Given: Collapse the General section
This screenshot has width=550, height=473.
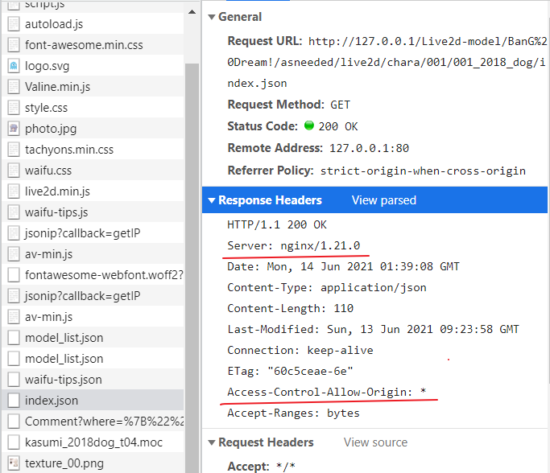Looking at the screenshot, I should (212, 17).
